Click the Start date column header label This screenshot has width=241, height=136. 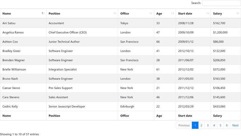185,13
